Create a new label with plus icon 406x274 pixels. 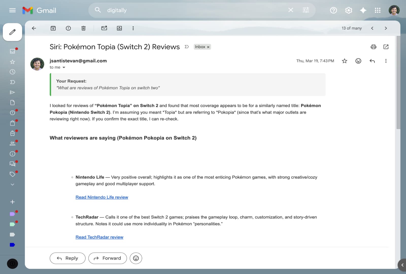12,202
